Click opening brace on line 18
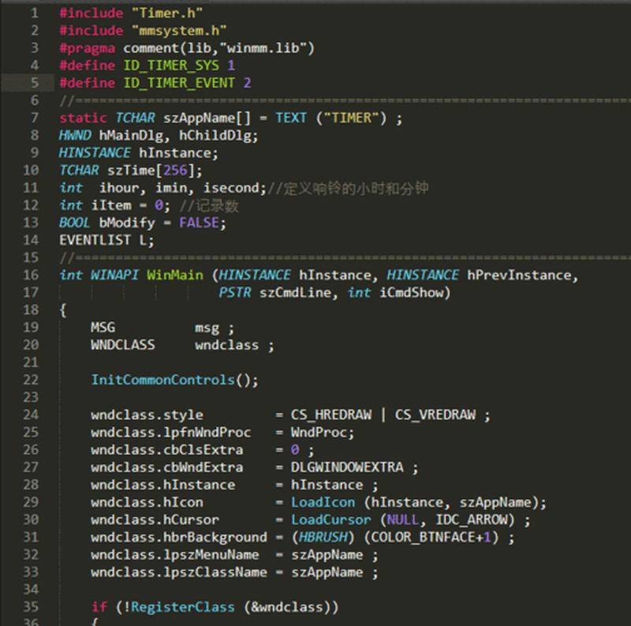Screen dimensions: 631x626 63,310
